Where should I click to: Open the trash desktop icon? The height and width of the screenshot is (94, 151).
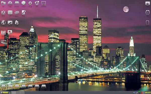click(x=147, y=23)
